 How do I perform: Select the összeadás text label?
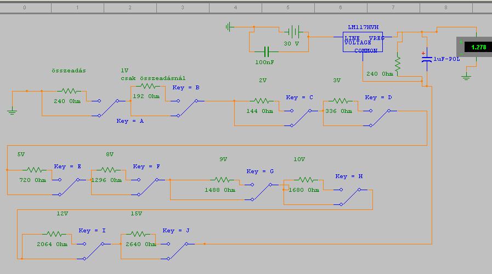[69, 71]
